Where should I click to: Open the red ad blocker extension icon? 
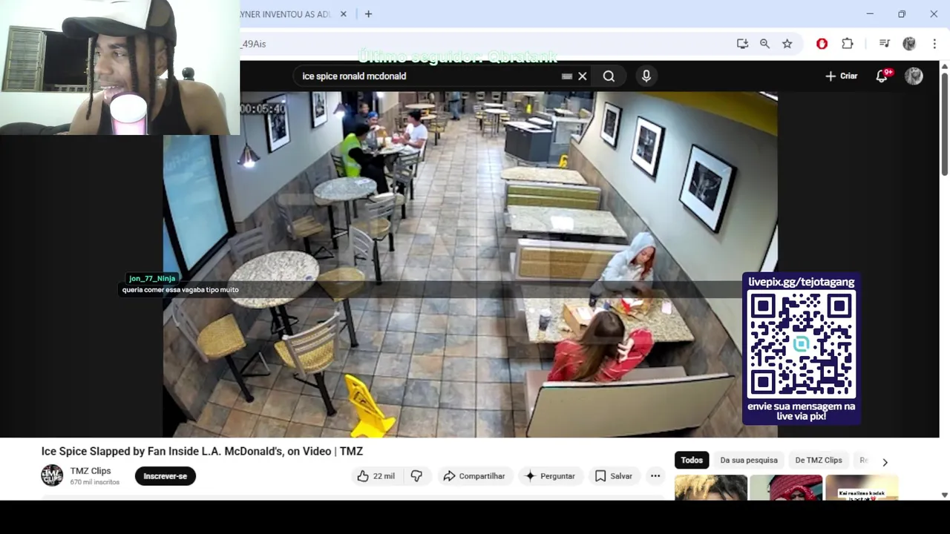tap(822, 44)
